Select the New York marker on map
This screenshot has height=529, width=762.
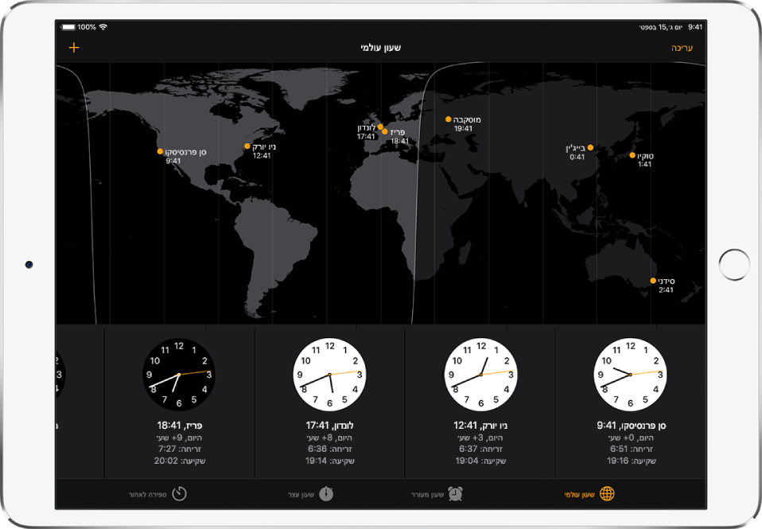[247, 146]
